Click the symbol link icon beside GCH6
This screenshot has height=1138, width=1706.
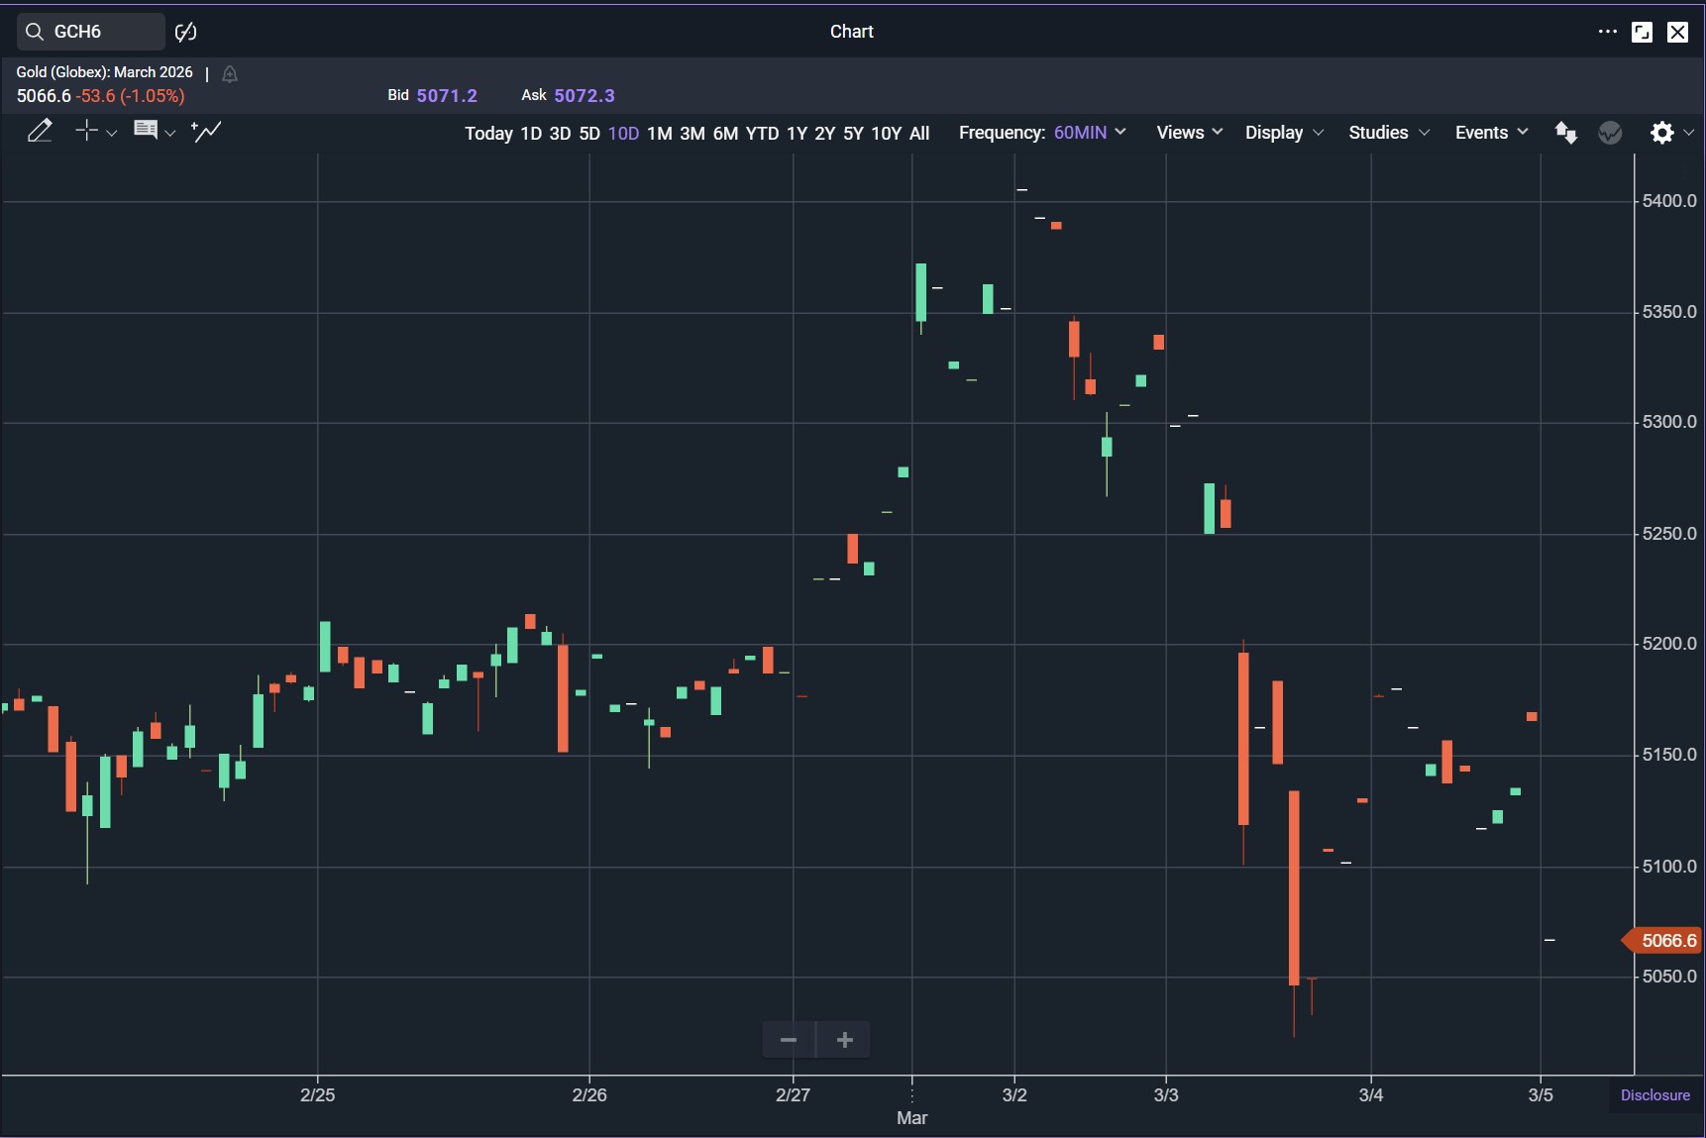pos(185,32)
